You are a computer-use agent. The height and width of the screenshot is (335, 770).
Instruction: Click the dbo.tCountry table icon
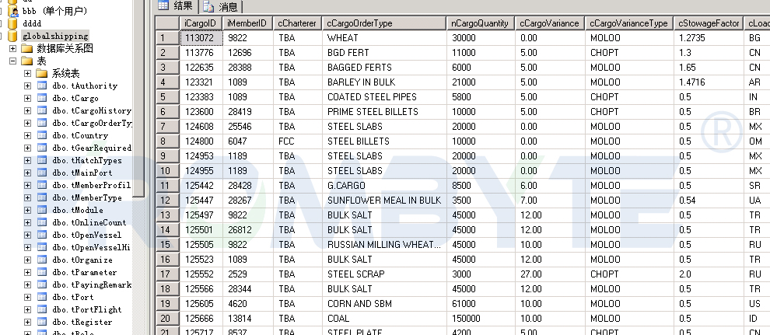(x=42, y=136)
